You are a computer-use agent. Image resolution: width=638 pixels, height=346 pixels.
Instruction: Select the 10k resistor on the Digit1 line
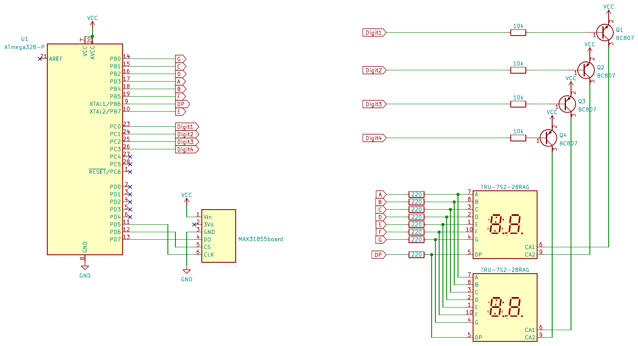pos(518,33)
